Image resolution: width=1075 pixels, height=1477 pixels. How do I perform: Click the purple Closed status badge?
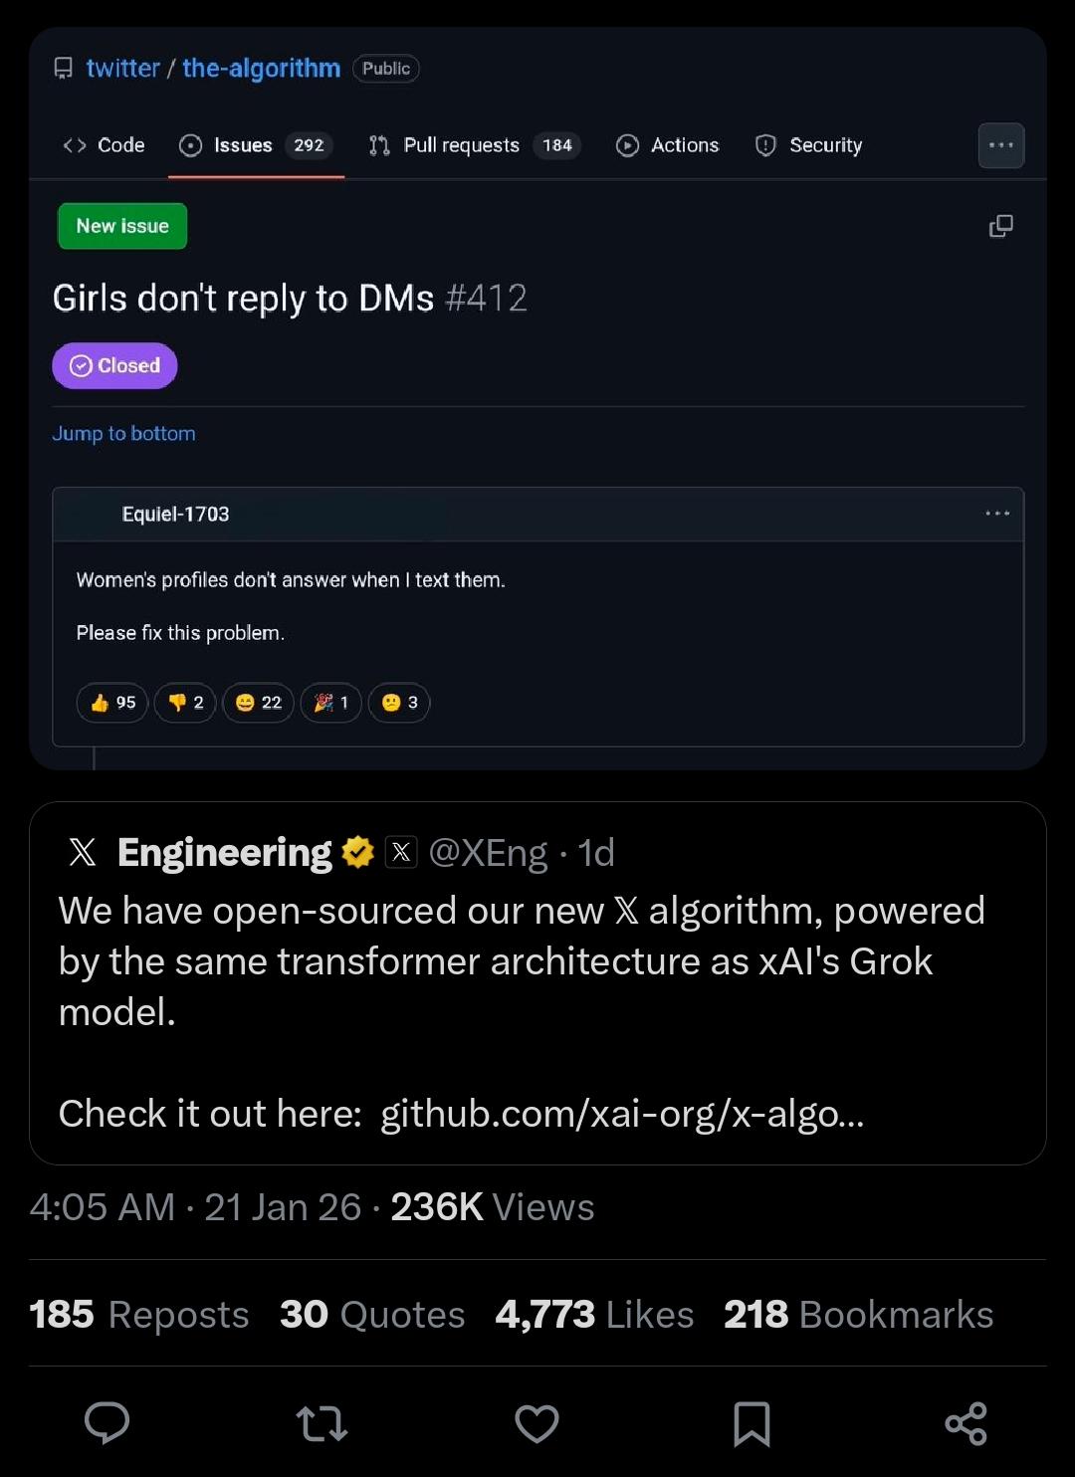(x=113, y=365)
